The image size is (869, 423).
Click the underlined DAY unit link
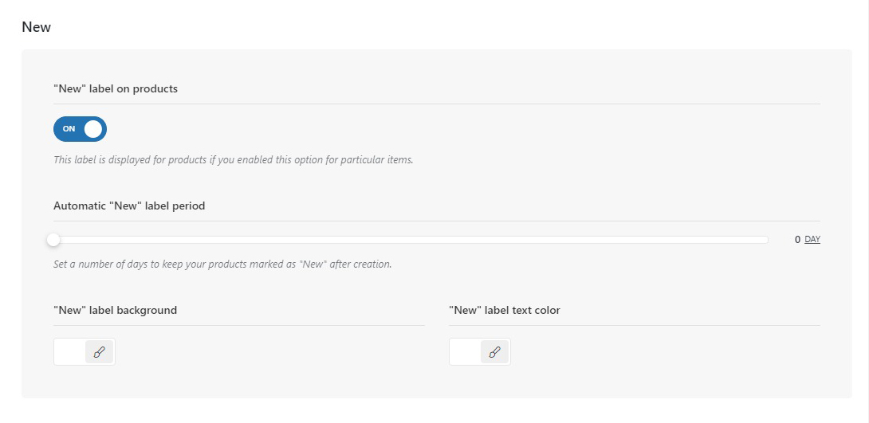[x=812, y=239]
